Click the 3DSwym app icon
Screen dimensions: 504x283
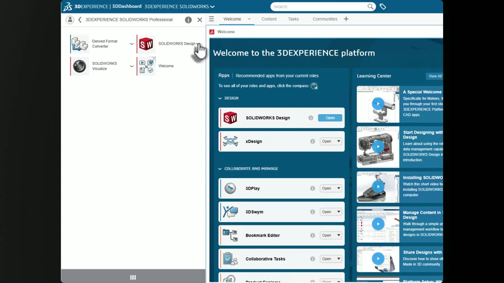click(x=230, y=212)
